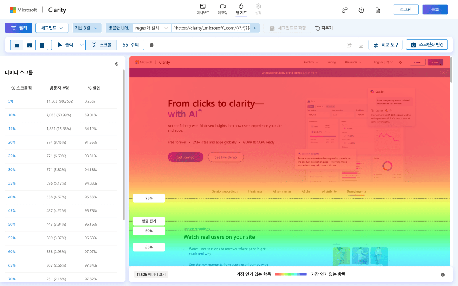
Task: Select the mobile device view
Action: pos(42,45)
